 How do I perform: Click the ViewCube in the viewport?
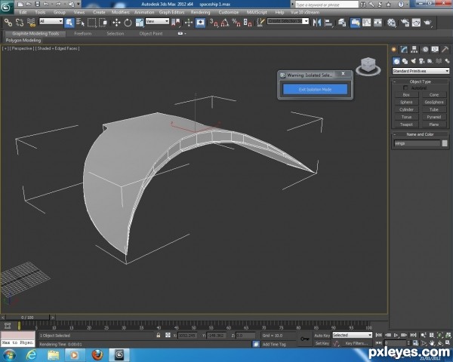[x=368, y=66]
